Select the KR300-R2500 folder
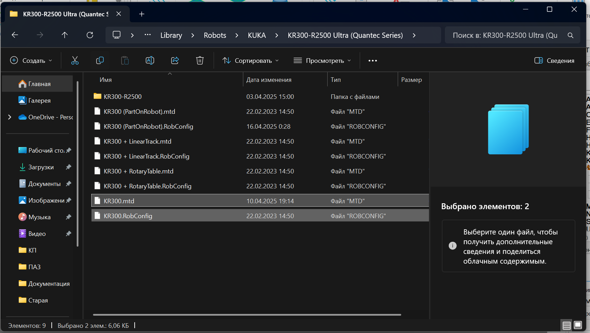The width and height of the screenshot is (590, 333). (260, 96)
